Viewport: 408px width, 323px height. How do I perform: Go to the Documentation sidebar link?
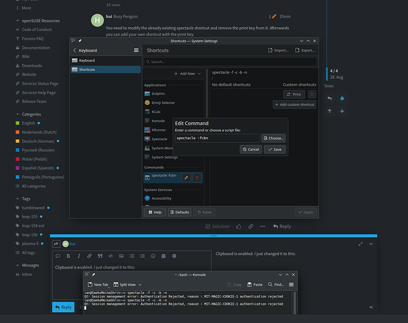(x=33, y=48)
